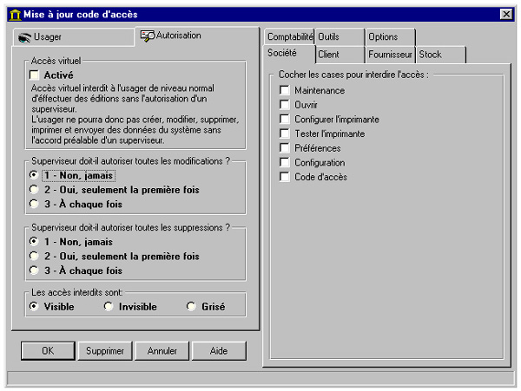This screenshot has width=521, height=391.
Task: Go to the Stock tab
Action: (440, 55)
